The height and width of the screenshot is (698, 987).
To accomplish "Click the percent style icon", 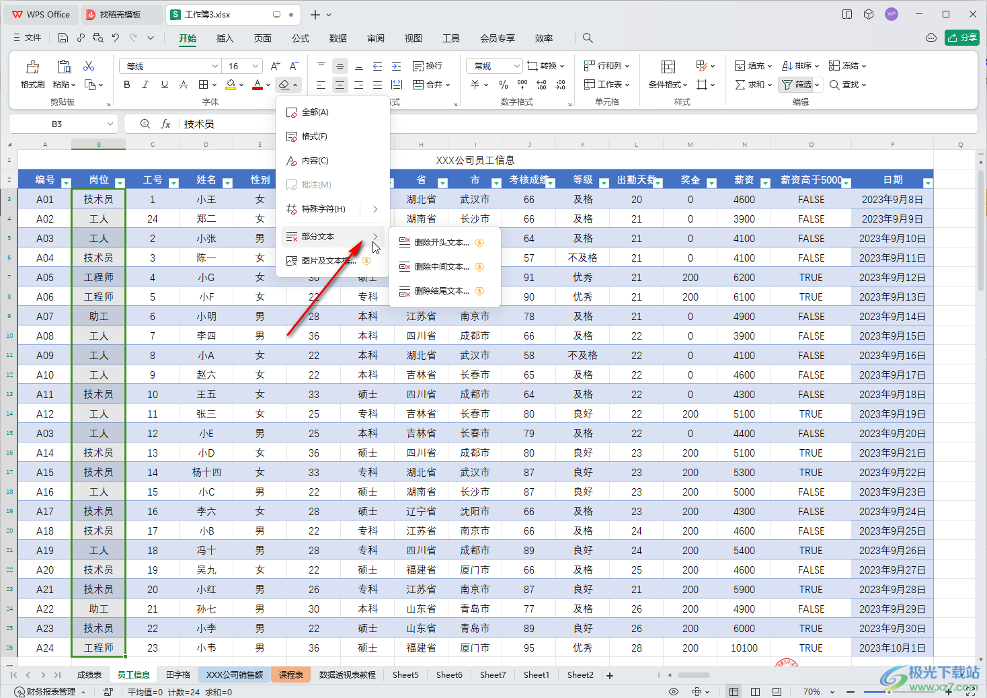I will (504, 85).
